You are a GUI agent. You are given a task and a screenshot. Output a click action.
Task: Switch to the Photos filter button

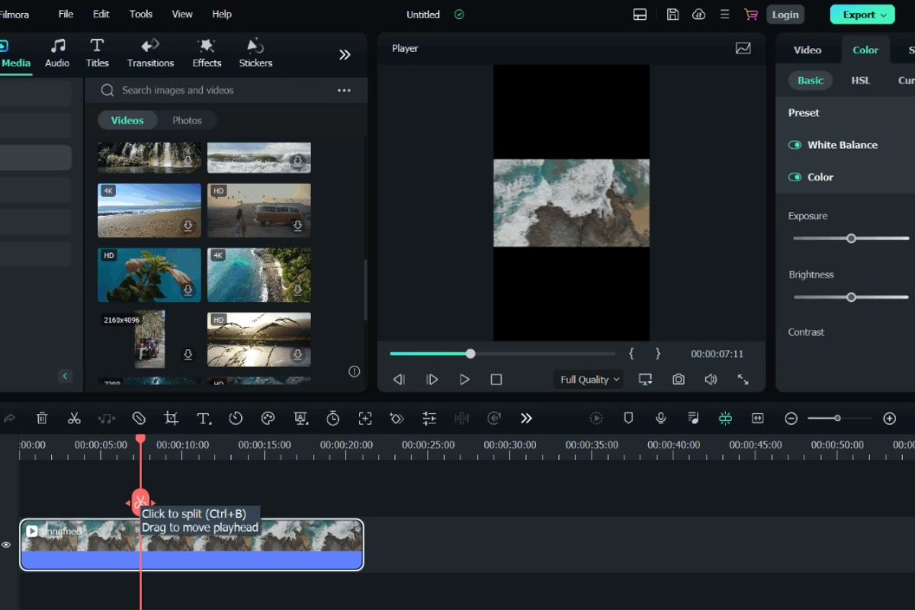[187, 120]
